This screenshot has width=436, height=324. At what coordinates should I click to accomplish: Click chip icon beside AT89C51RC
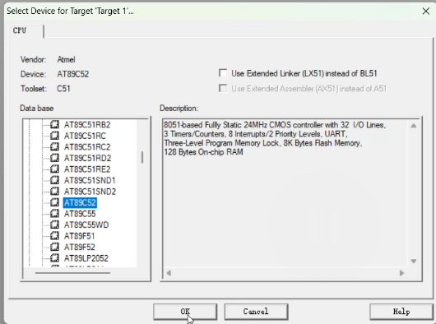click(x=54, y=136)
